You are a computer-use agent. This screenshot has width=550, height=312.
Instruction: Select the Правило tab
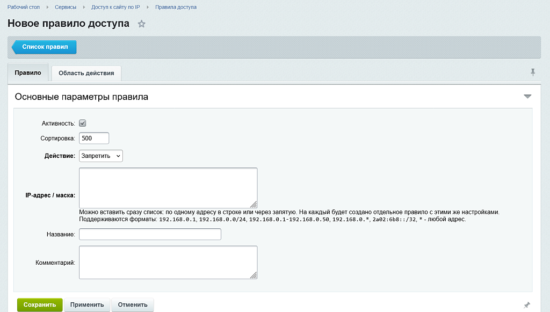pos(28,72)
